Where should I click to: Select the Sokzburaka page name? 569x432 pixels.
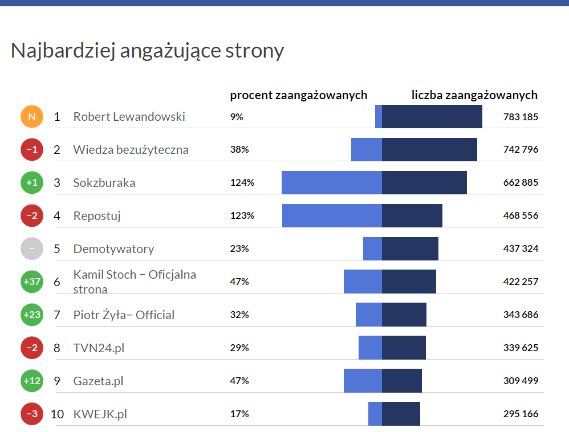tap(104, 183)
